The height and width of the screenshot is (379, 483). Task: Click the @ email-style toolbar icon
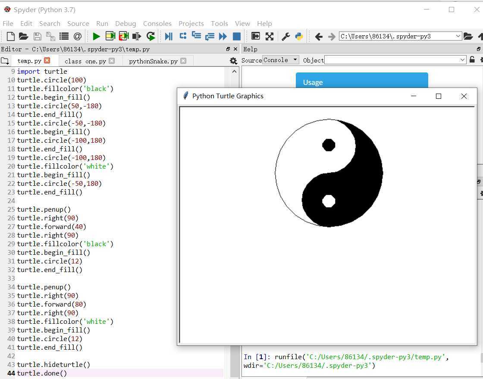point(78,36)
